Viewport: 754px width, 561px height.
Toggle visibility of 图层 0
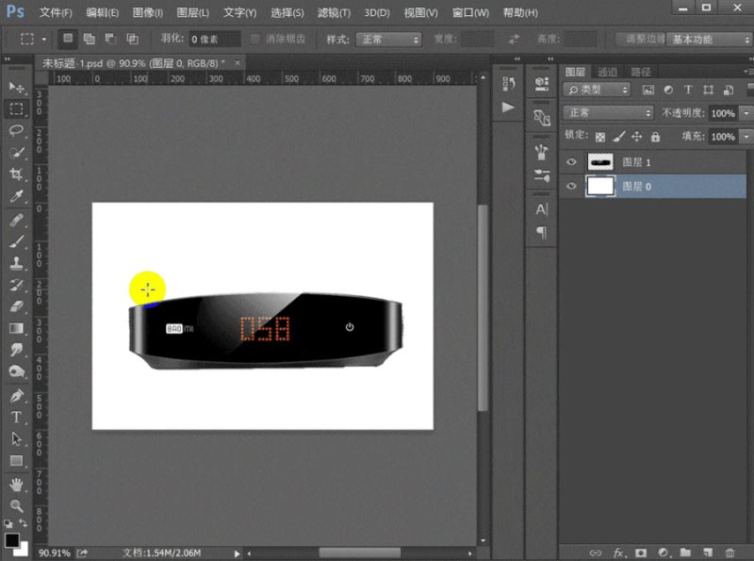pyautogui.click(x=570, y=187)
